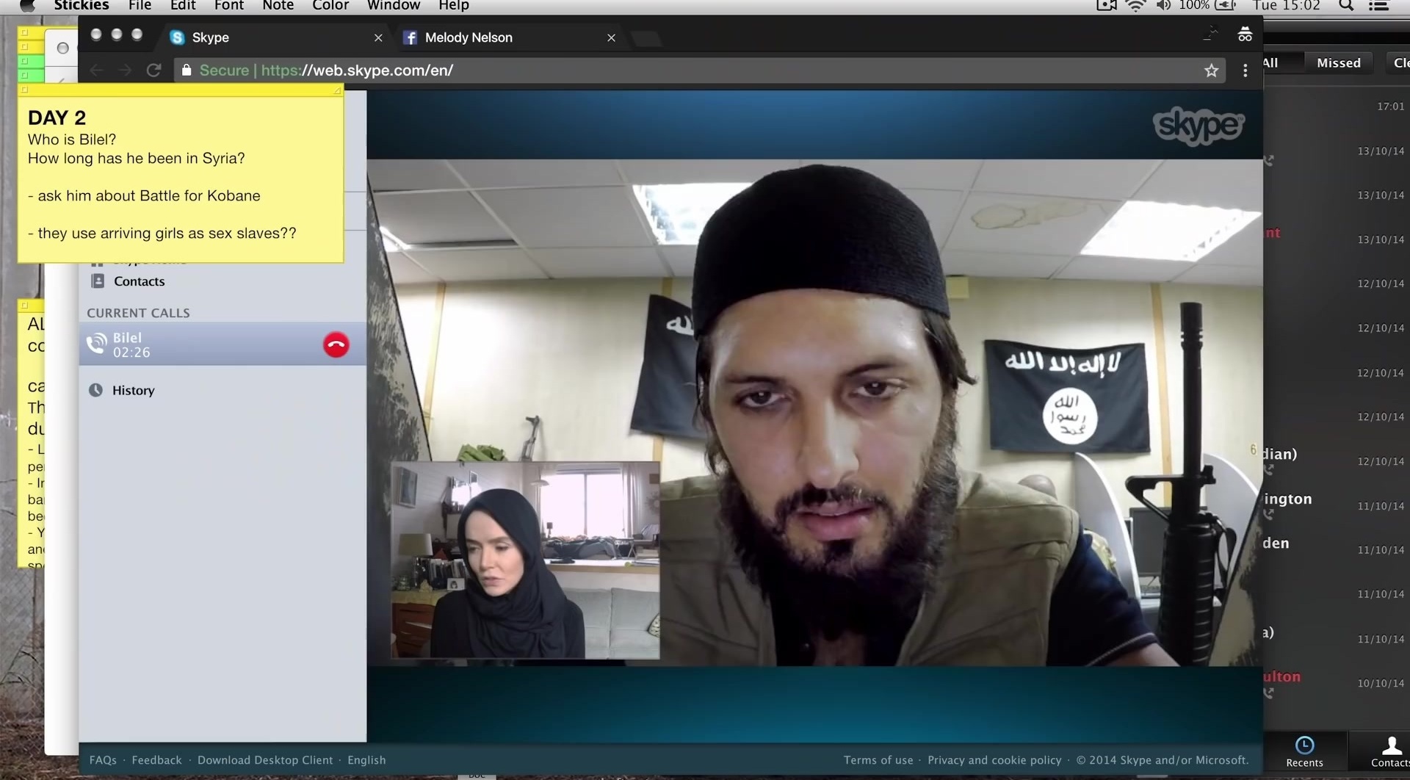Bookmark page with the star icon
The height and width of the screenshot is (780, 1410).
1211,71
